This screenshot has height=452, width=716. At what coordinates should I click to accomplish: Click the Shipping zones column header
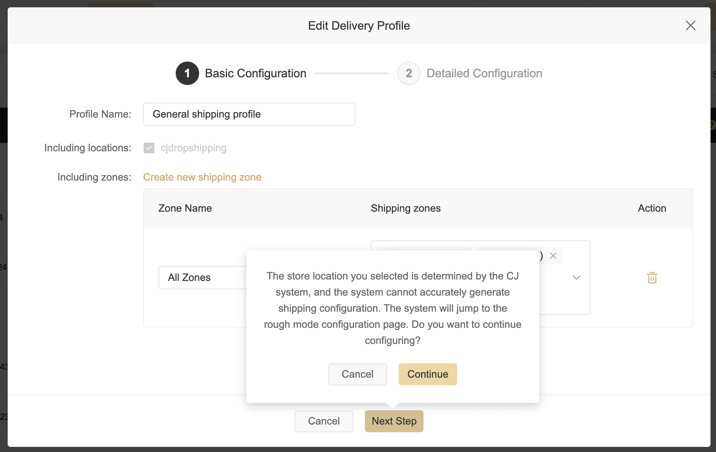[406, 208]
